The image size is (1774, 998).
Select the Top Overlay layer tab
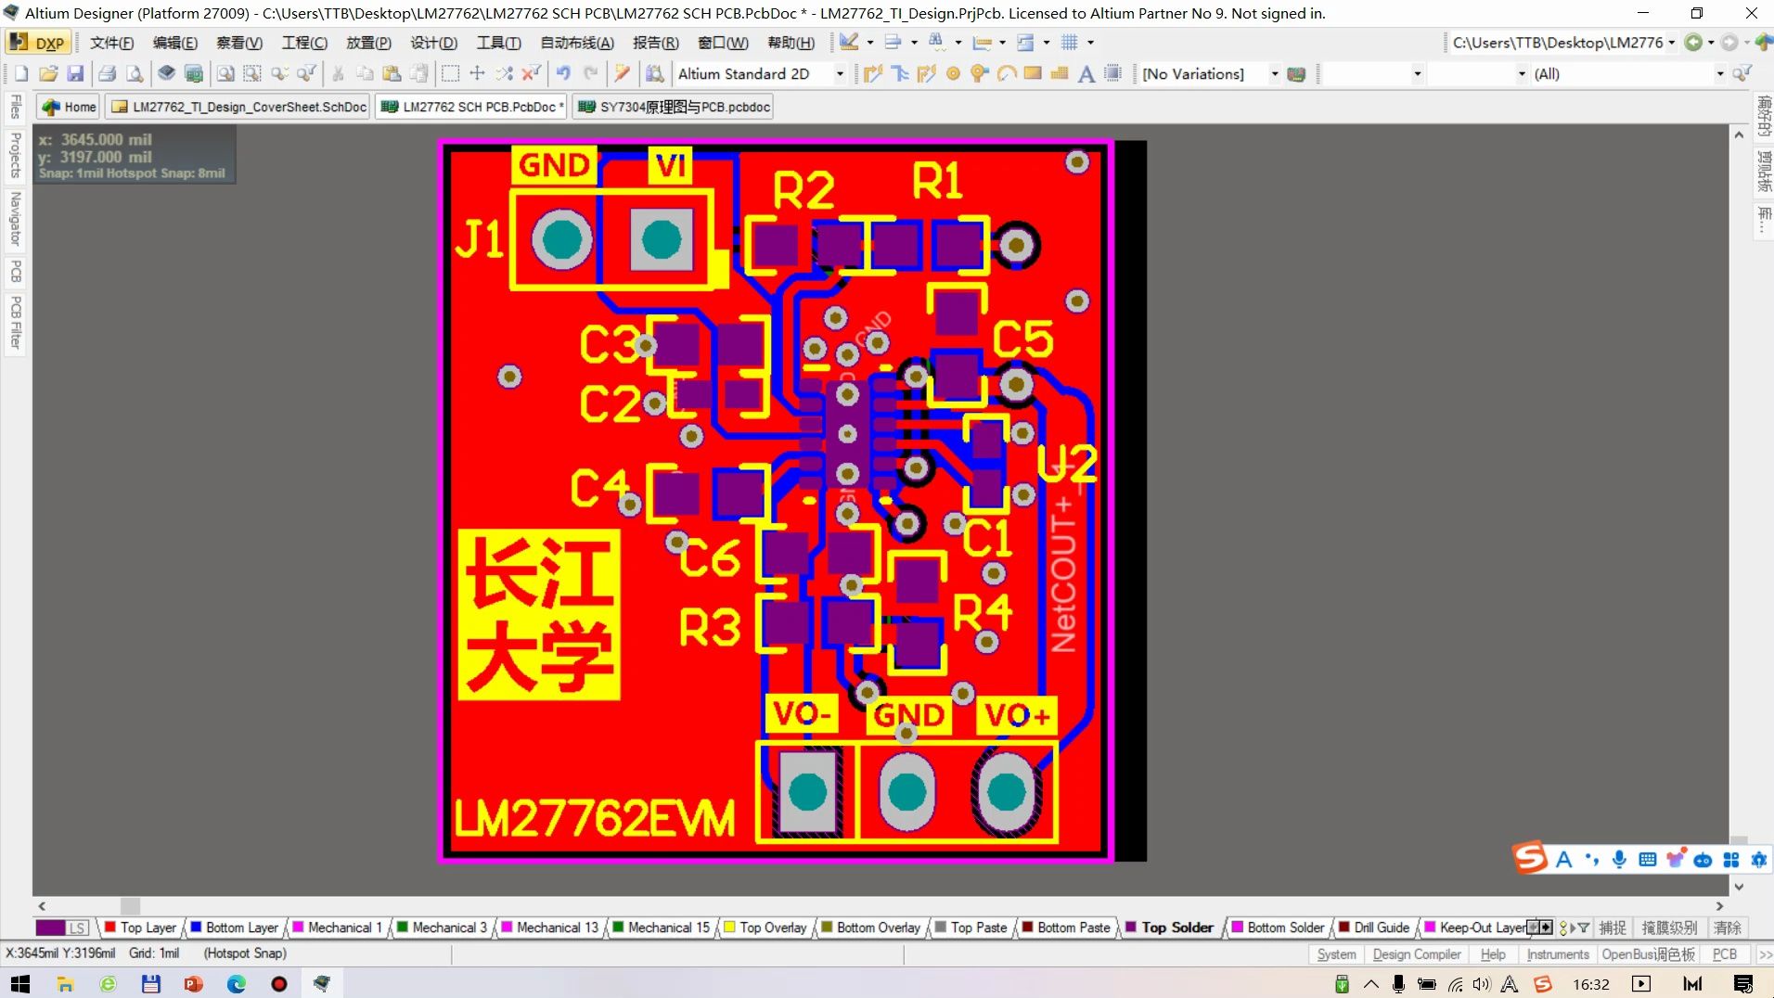[x=765, y=928]
